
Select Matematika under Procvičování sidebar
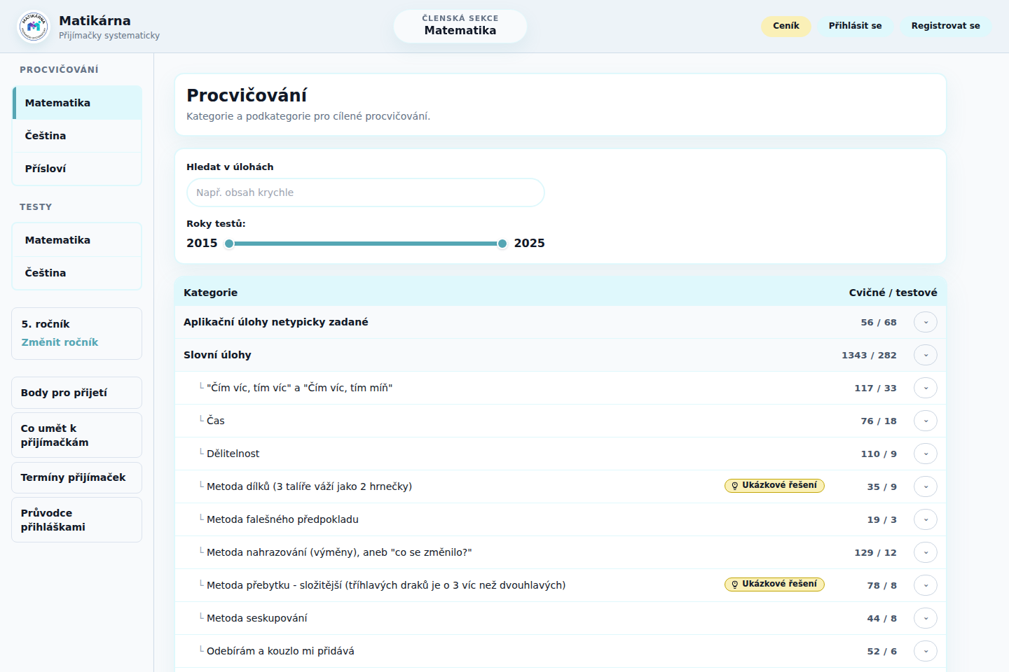point(77,103)
